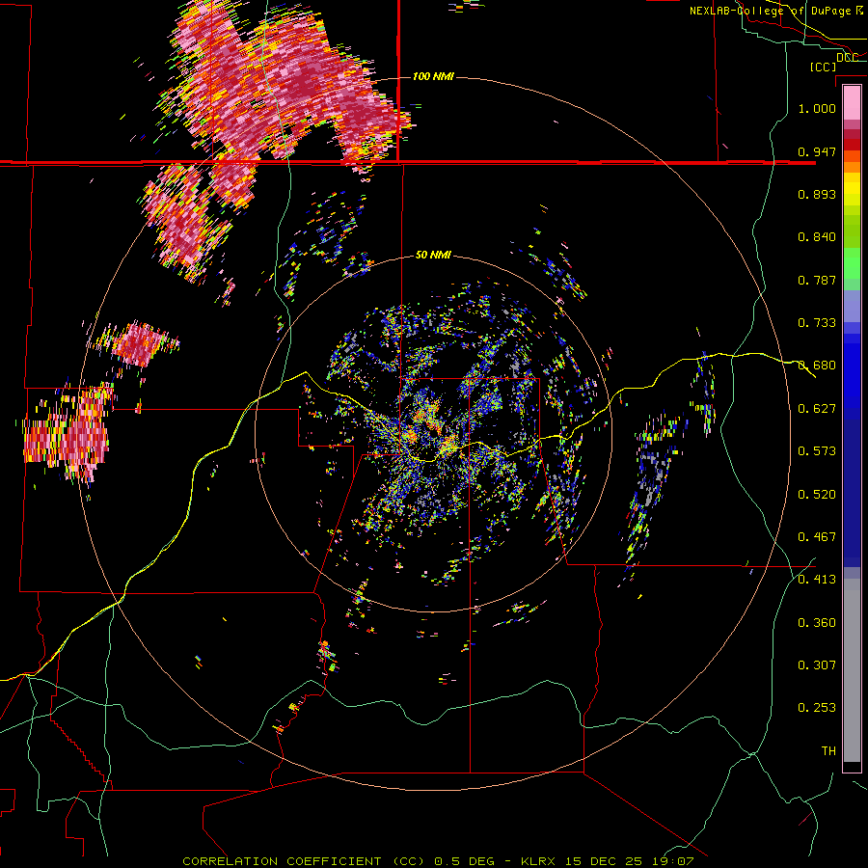Screen dimensions: 868x868
Task: Click the 0.840 legend value
Action: coord(817,237)
